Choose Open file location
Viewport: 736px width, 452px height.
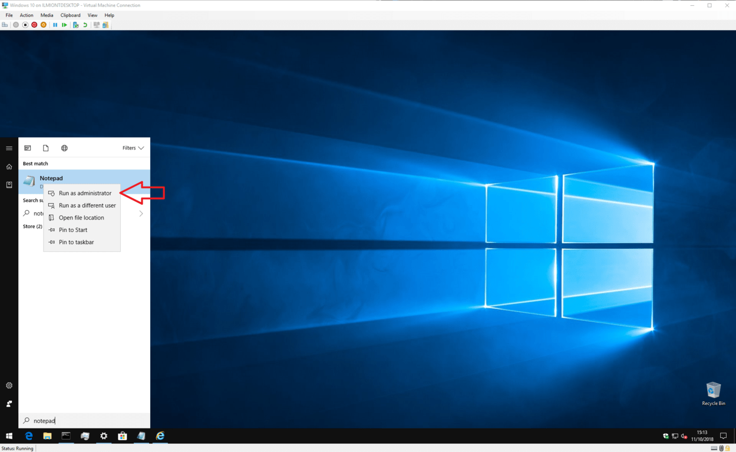pyautogui.click(x=82, y=218)
